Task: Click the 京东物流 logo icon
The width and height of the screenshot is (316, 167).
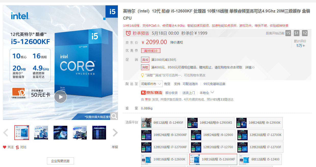Action: [x=152, y=93]
